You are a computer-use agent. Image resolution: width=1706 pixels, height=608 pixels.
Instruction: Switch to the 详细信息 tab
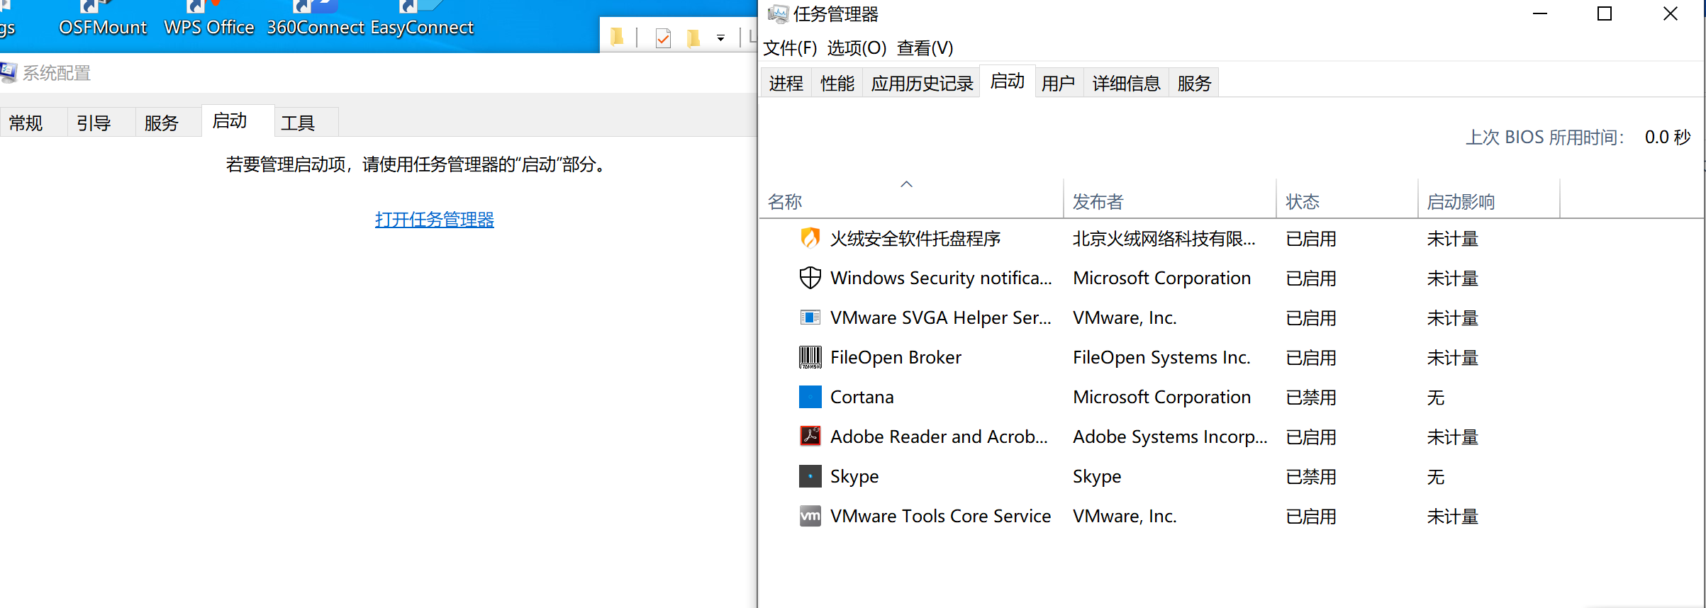click(x=1126, y=83)
